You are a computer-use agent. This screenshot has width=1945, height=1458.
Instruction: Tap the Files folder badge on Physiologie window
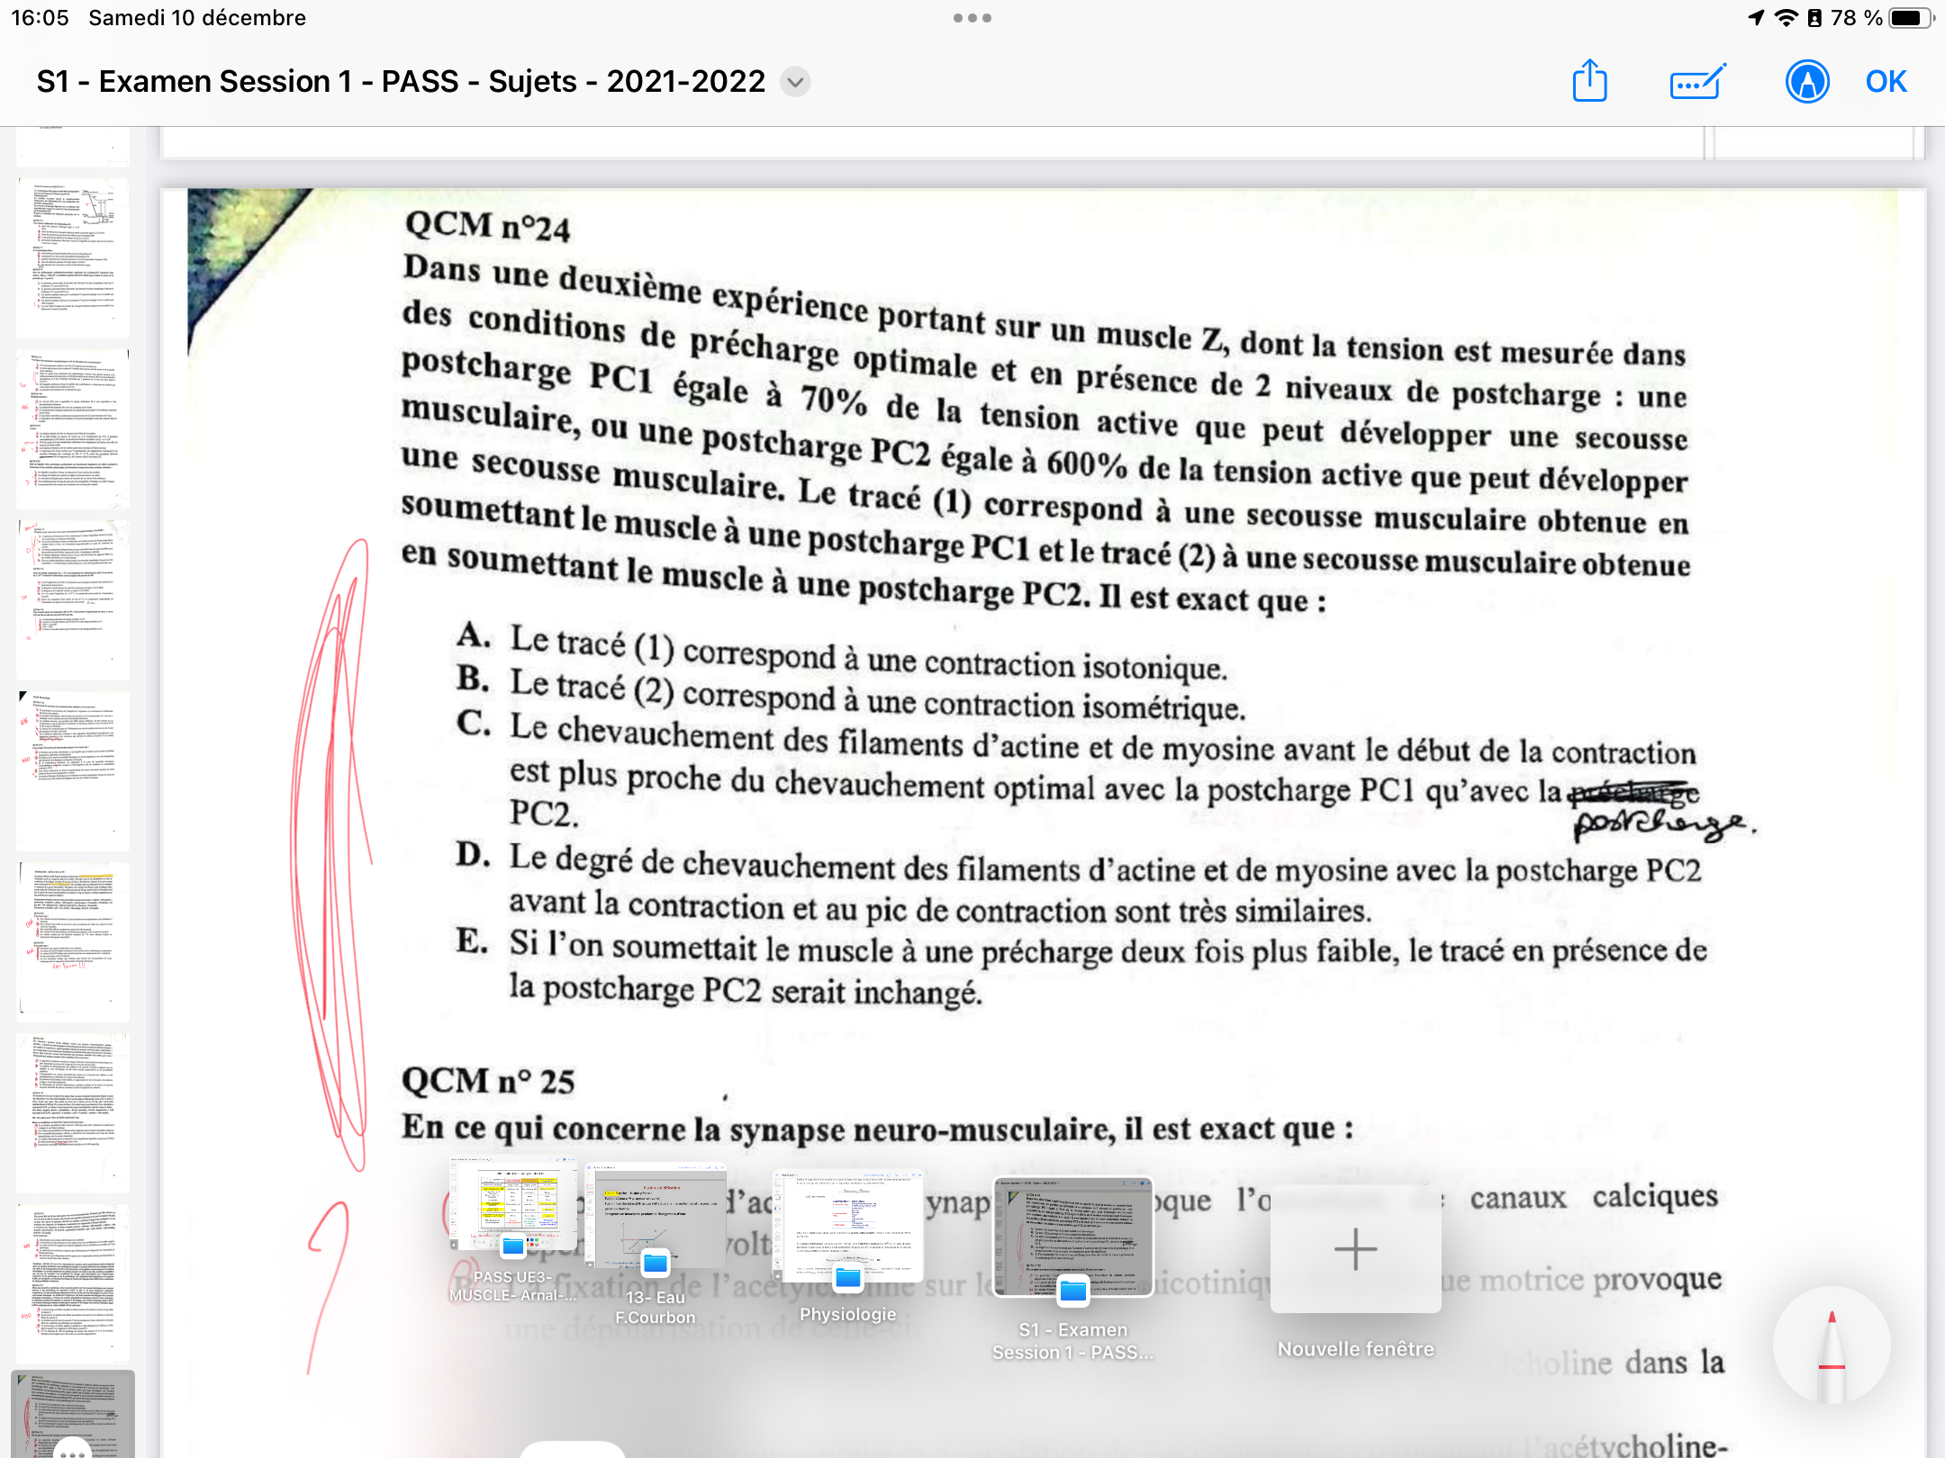848,1277
